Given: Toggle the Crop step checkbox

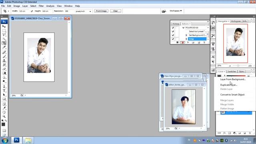Looking at the screenshot, I should (173, 39).
